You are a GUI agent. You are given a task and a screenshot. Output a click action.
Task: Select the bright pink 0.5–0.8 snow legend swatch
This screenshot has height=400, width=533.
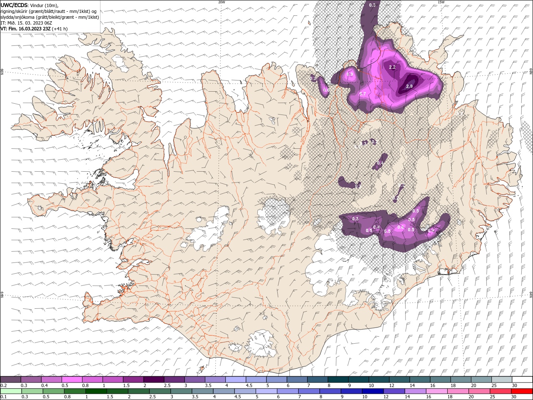(x=72, y=380)
